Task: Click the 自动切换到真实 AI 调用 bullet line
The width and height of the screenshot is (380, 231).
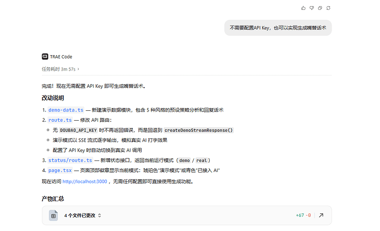Action: [x=97, y=150]
